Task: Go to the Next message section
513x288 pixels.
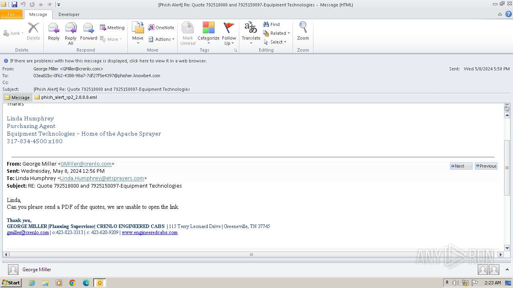Action: [x=461, y=166]
